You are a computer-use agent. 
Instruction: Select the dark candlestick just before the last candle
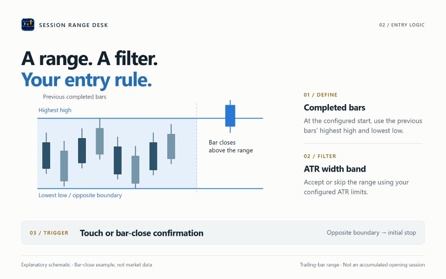pyautogui.click(x=153, y=154)
